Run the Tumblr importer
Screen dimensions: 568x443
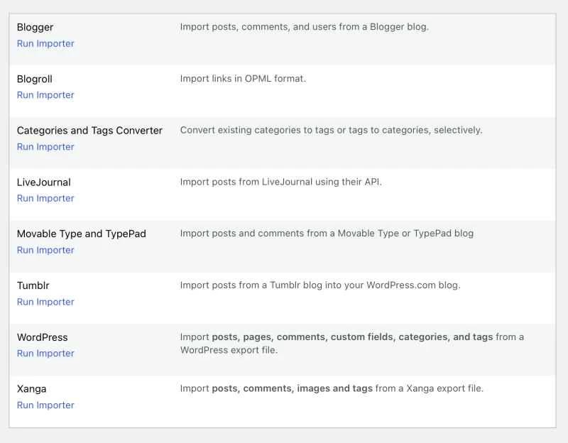(45, 302)
